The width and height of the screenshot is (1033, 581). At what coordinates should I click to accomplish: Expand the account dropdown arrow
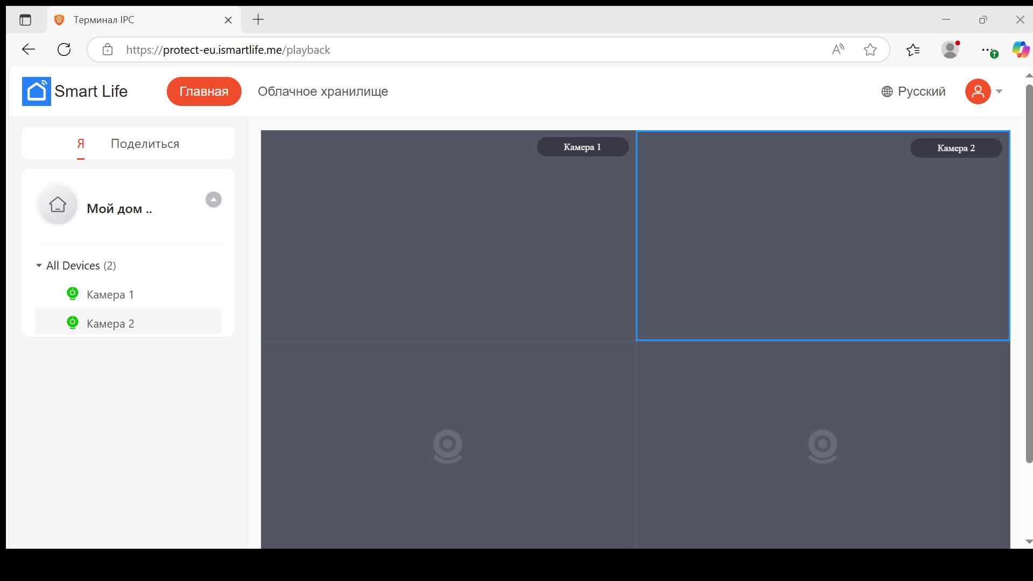coord(999,91)
